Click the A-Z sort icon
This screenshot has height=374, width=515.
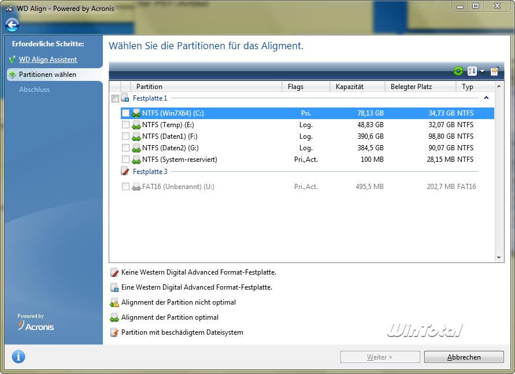(472, 71)
